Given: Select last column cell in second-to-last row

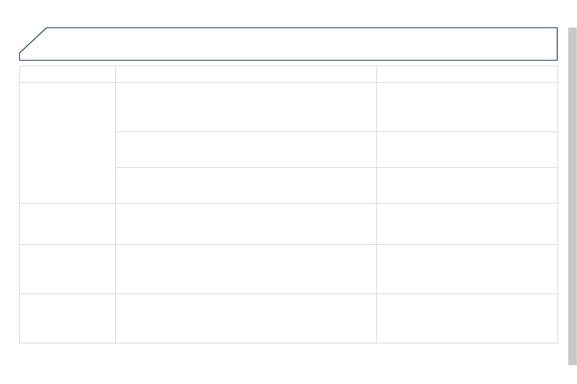Looking at the screenshot, I should (467, 269).
